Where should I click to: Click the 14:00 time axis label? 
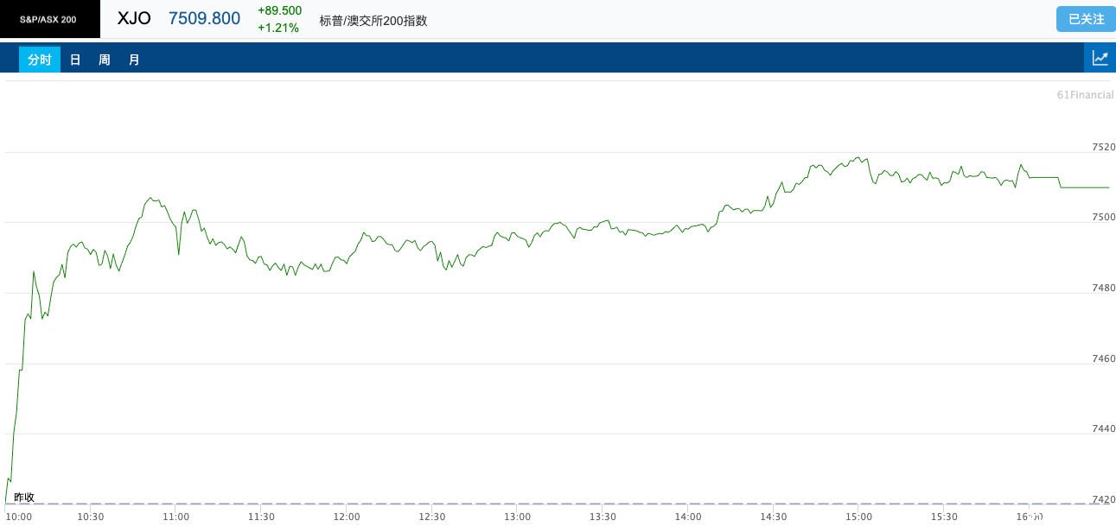pos(688,517)
